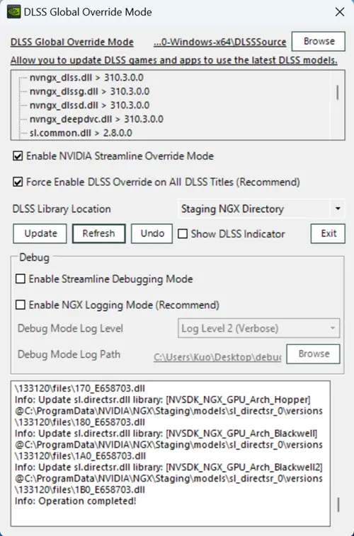The width and height of the screenshot is (354, 536).
Task: Click the 'Allow you to update DLSS games' link
Action: [x=174, y=60]
